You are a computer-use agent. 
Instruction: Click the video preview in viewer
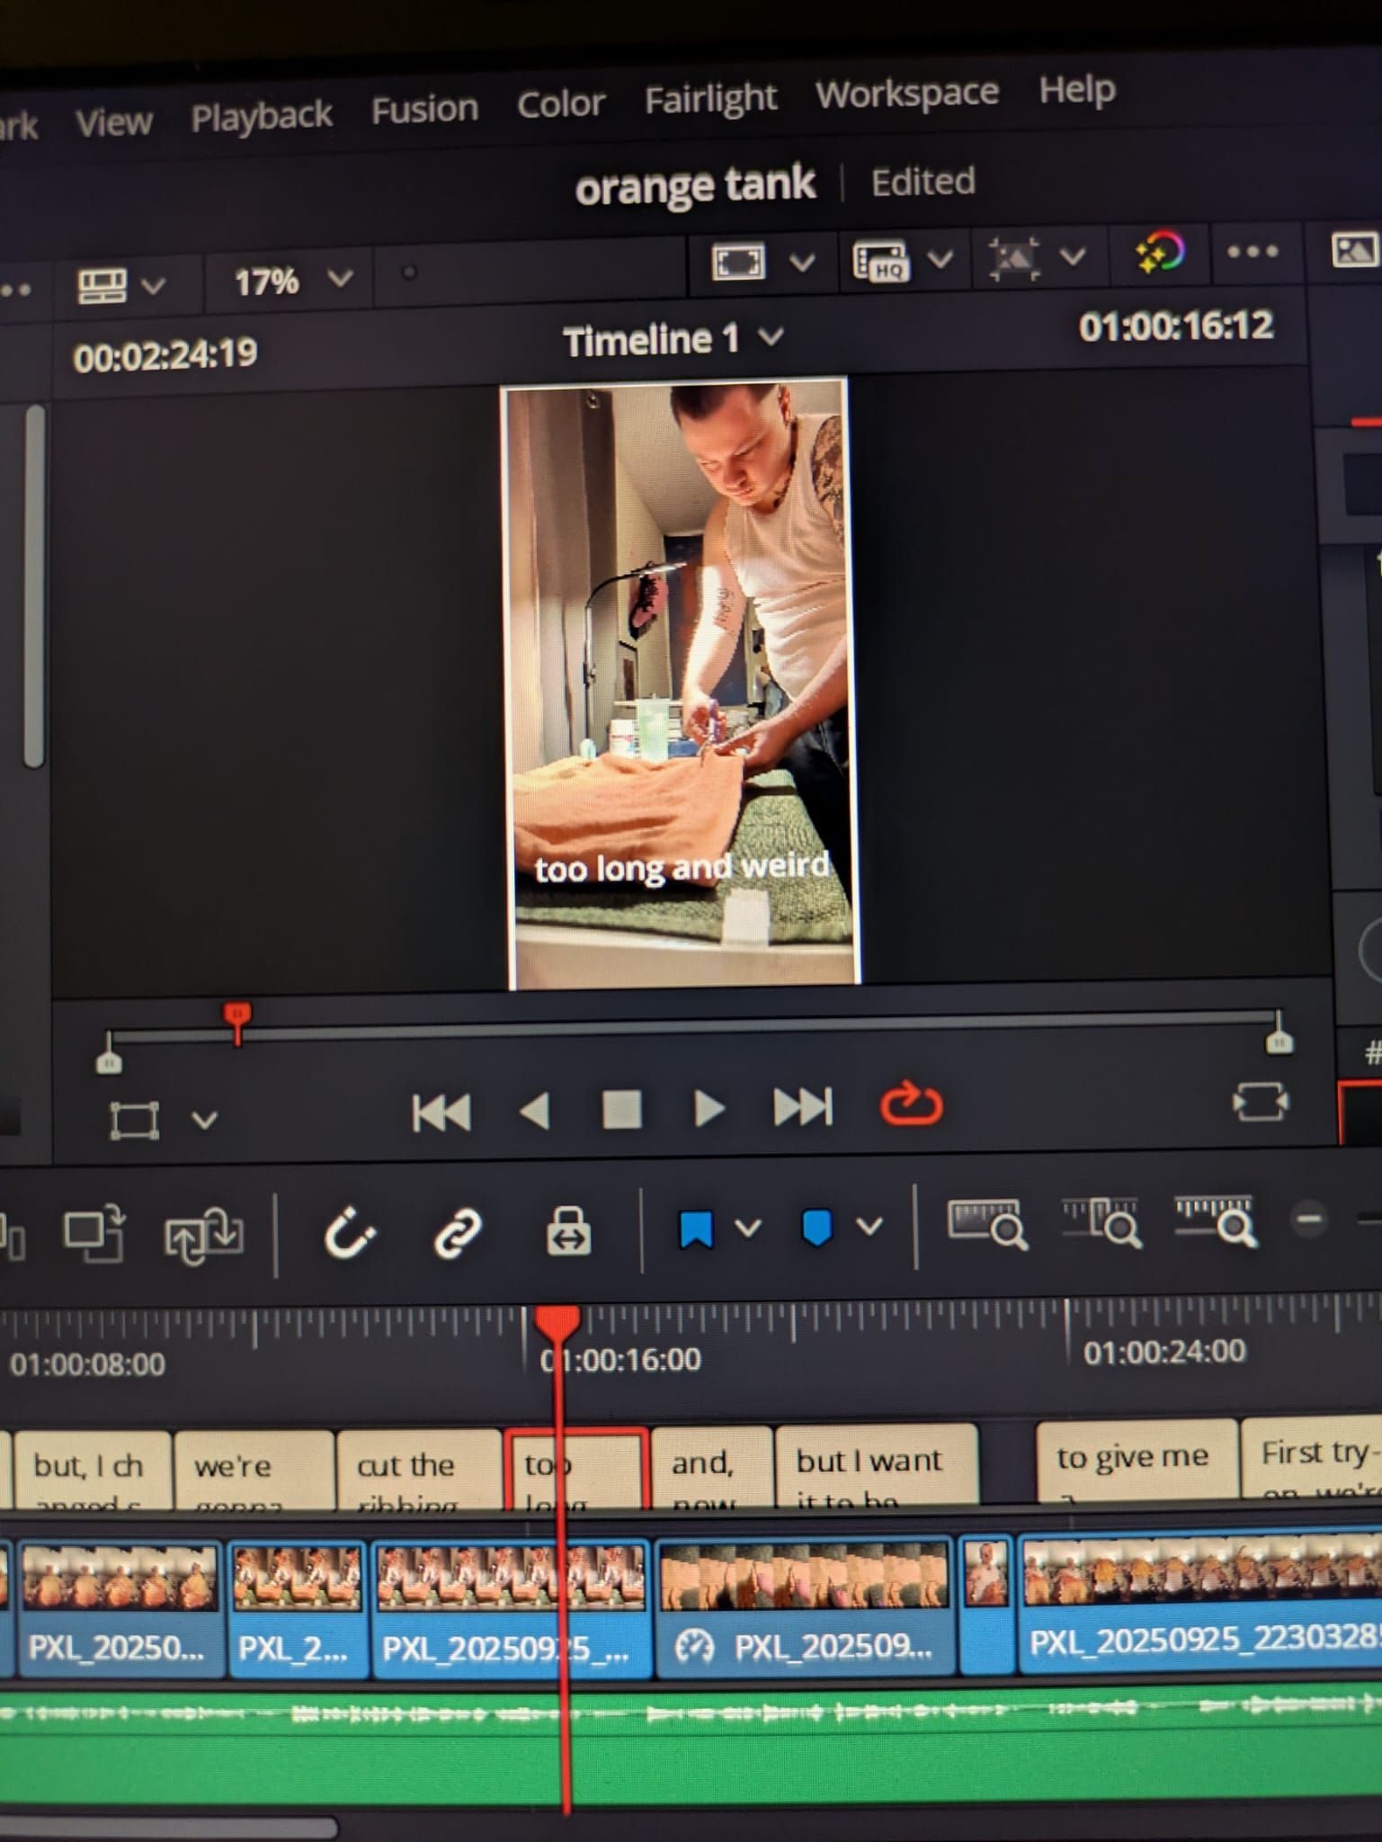tap(681, 683)
